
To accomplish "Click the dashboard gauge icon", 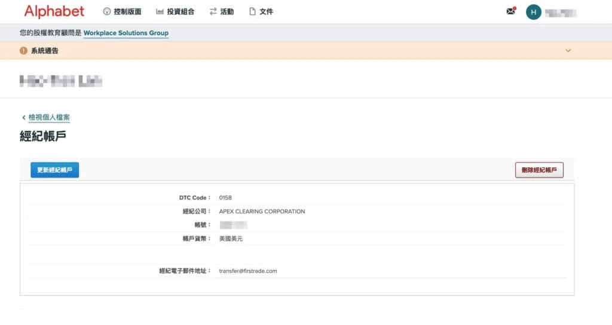I will (x=106, y=12).
